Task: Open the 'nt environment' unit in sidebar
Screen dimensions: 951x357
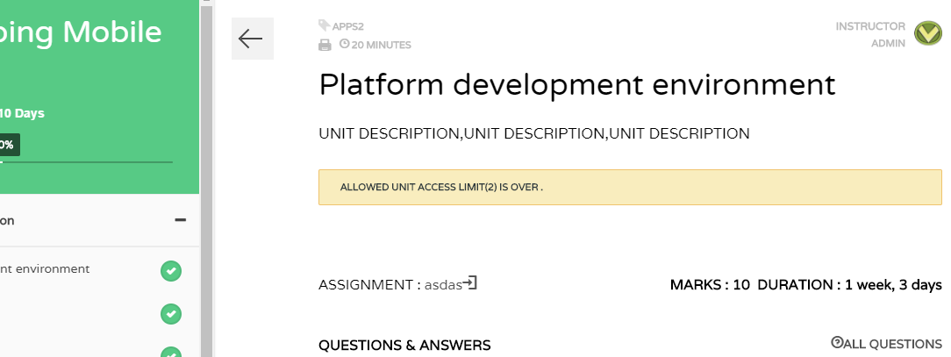Action: click(45, 268)
